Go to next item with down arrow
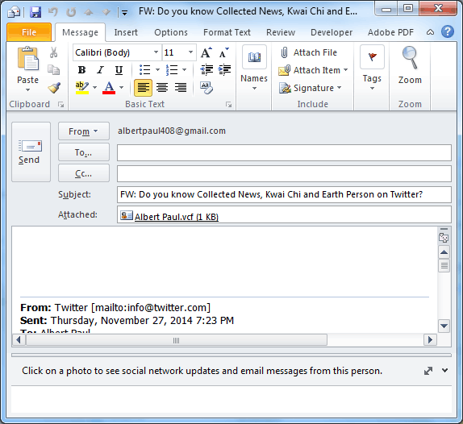The height and width of the screenshot is (424, 463). pyautogui.click(x=106, y=12)
